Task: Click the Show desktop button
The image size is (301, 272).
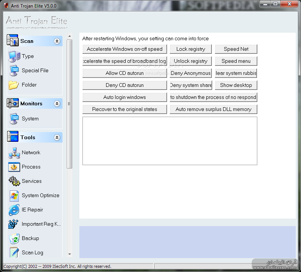Action: [236, 85]
